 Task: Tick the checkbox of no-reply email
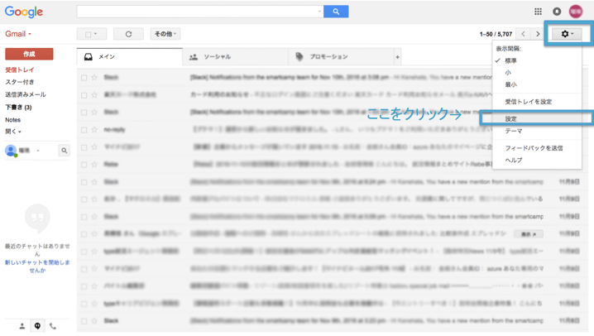tap(84, 130)
